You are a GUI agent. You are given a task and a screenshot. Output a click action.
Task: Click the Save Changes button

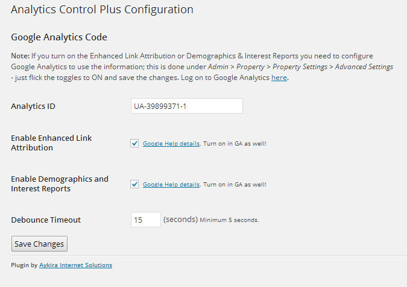tap(39, 244)
